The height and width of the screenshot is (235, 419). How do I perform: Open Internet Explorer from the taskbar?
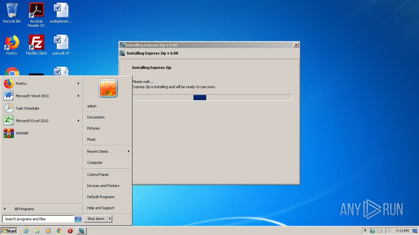26,231
